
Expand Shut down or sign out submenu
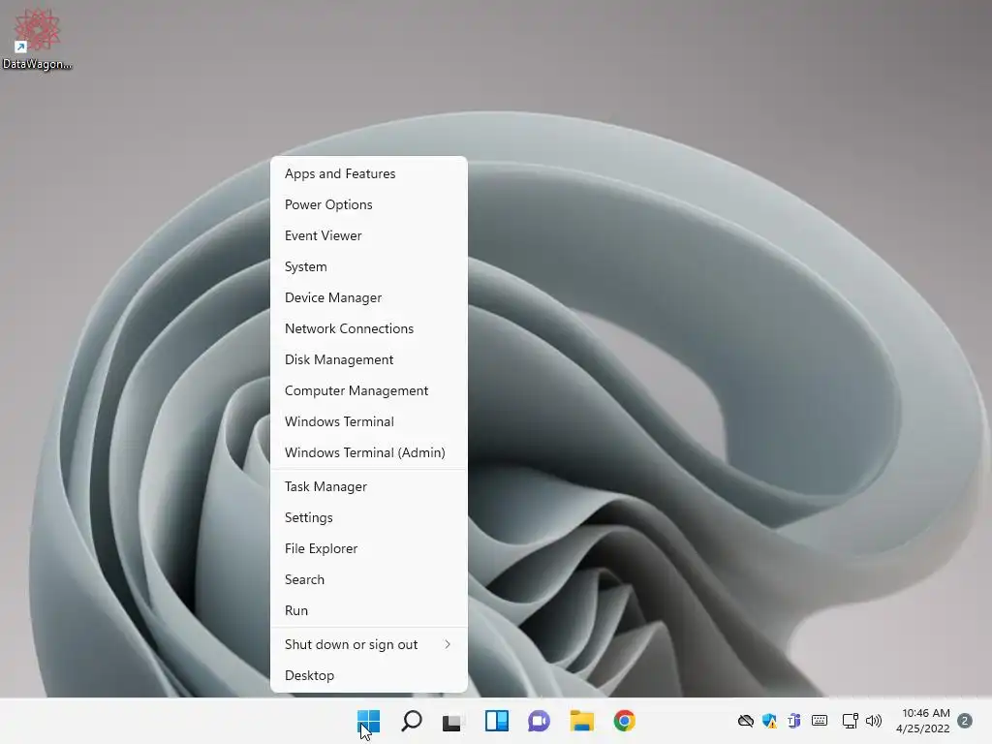click(x=369, y=644)
